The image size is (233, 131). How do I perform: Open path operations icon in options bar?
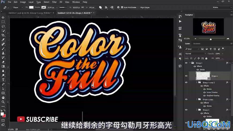pyautogui.click(x=100, y=7)
